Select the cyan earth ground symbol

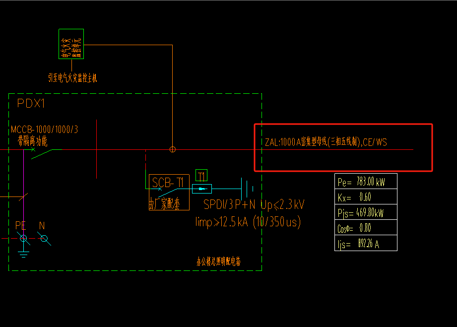tap(23, 255)
